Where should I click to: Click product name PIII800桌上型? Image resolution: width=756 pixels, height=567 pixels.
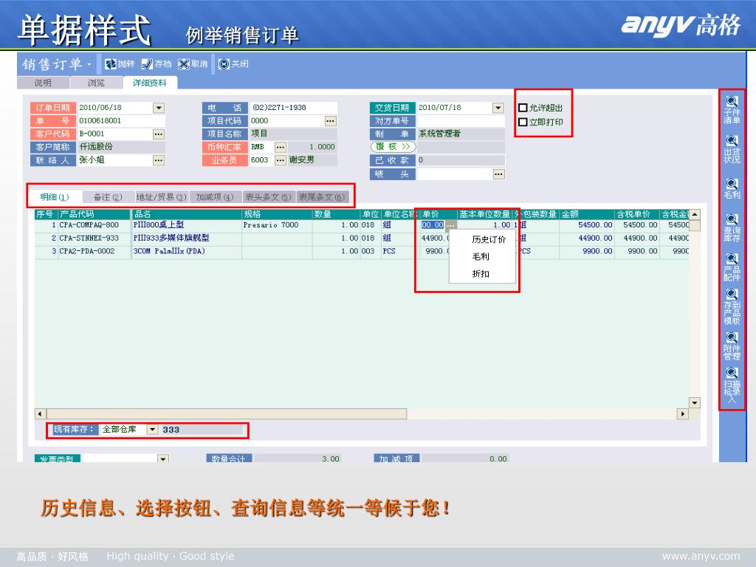click(x=159, y=225)
